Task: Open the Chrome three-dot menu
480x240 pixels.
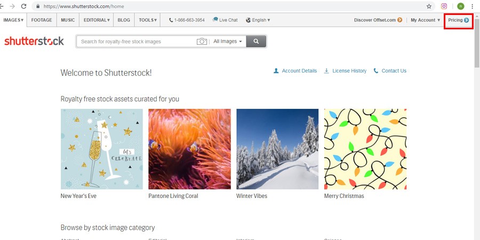Action: (472, 6)
